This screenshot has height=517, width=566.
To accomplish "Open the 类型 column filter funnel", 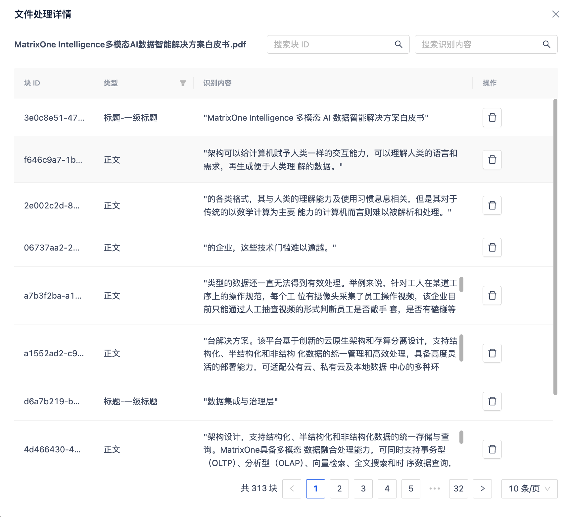I will [183, 83].
